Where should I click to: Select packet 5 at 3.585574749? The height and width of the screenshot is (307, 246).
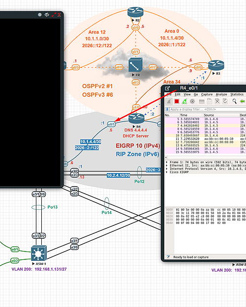tap(205, 119)
